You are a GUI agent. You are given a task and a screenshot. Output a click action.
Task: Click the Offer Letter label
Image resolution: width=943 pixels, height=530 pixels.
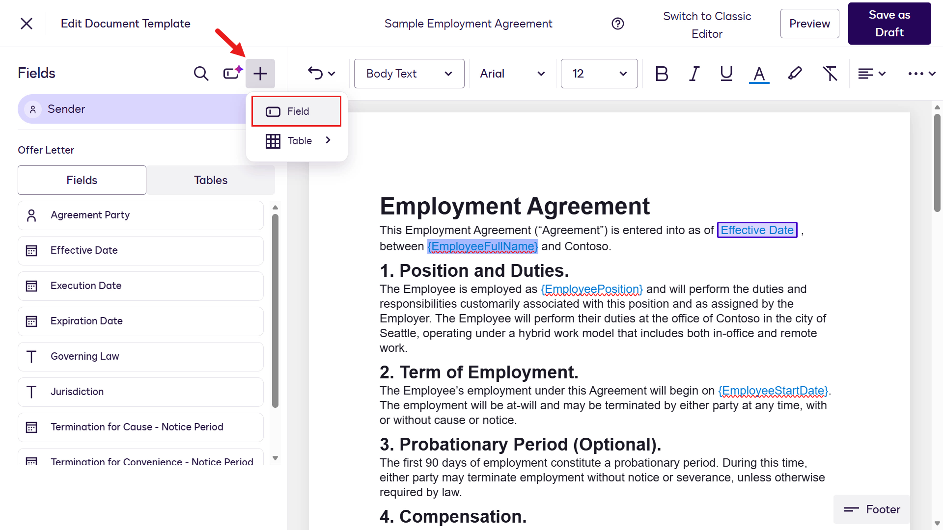(46, 150)
